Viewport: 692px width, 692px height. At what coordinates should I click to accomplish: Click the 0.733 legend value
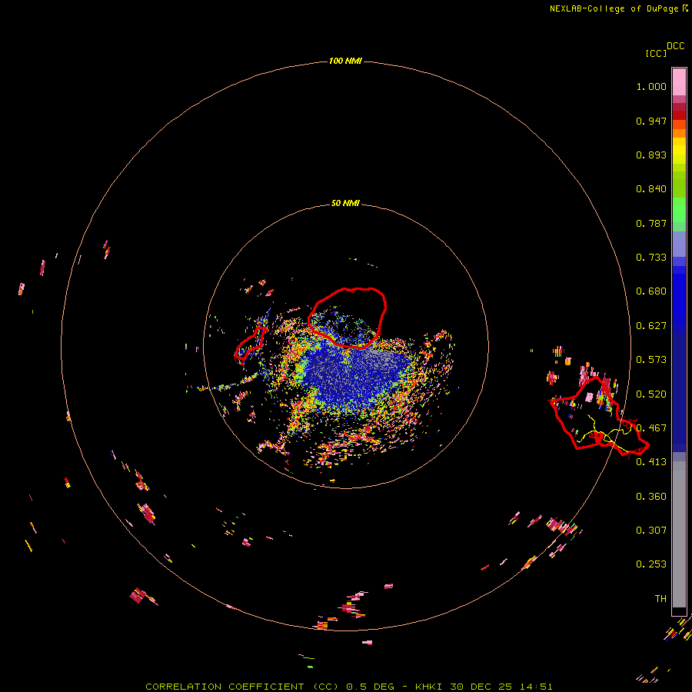coord(651,258)
